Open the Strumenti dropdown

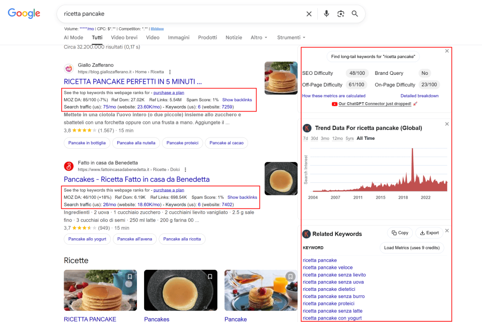[x=291, y=38]
